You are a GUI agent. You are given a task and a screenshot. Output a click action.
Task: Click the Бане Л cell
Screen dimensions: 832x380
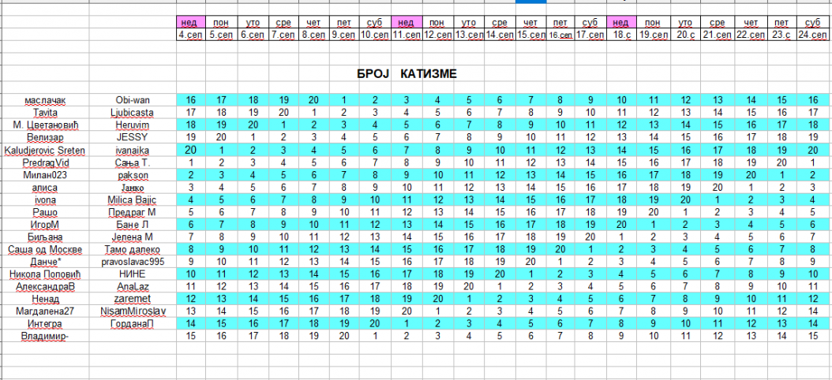[x=133, y=225]
